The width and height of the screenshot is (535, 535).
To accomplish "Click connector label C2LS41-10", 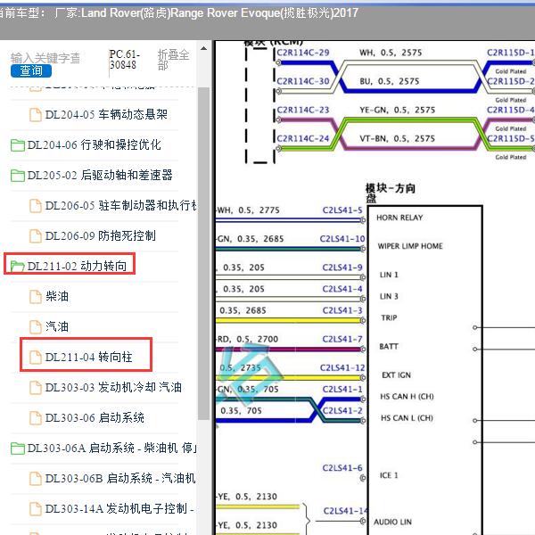I will (x=342, y=239).
